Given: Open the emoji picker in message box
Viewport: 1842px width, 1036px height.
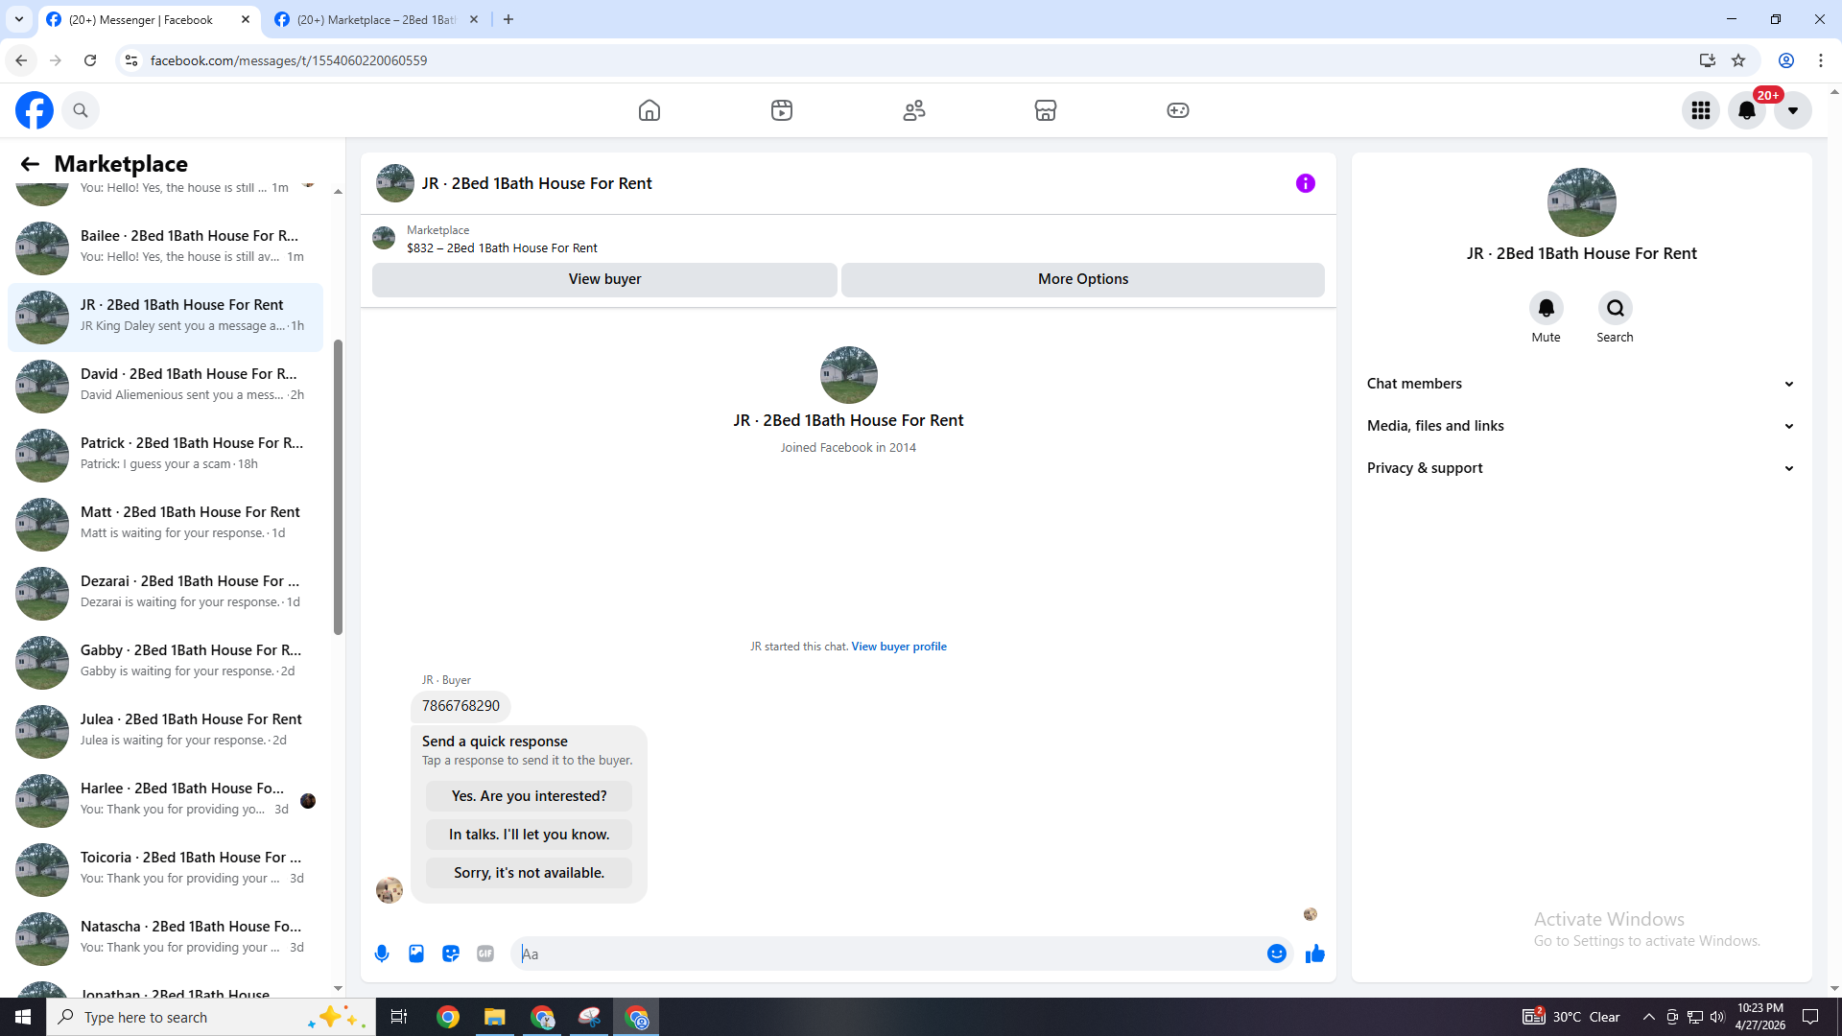Looking at the screenshot, I should point(1277,954).
